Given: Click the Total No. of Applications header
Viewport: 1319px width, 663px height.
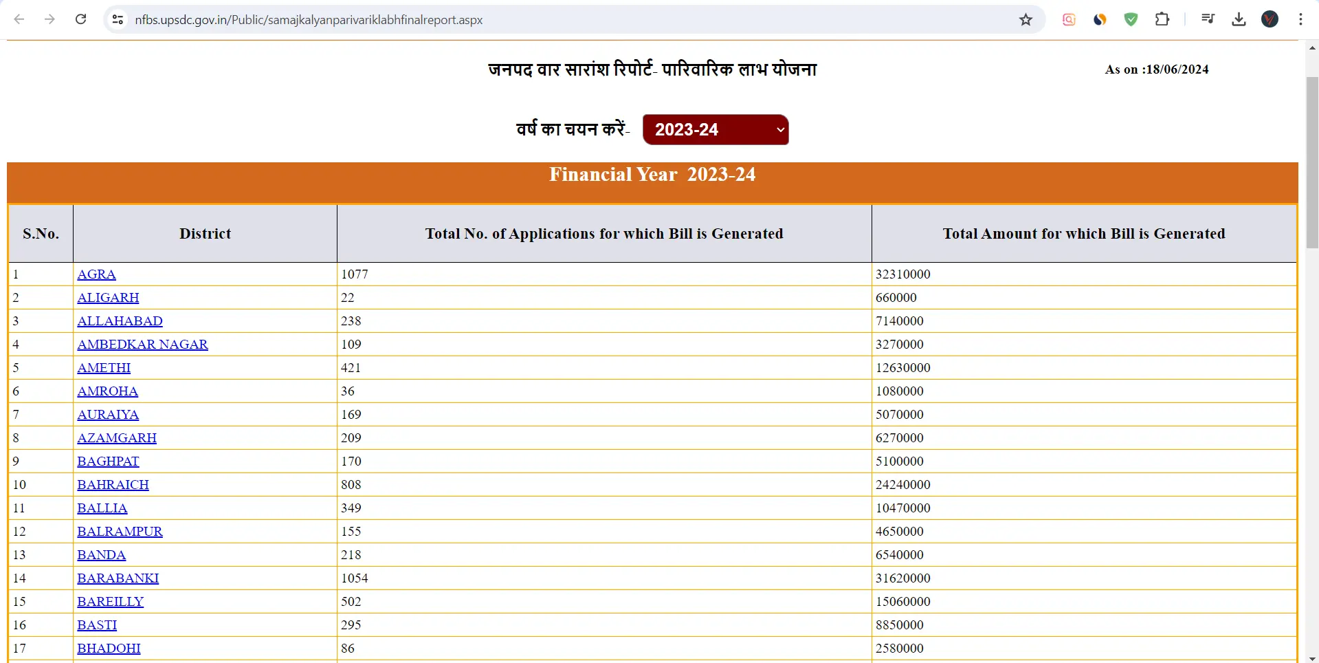Looking at the screenshot, I should (604, 233).
